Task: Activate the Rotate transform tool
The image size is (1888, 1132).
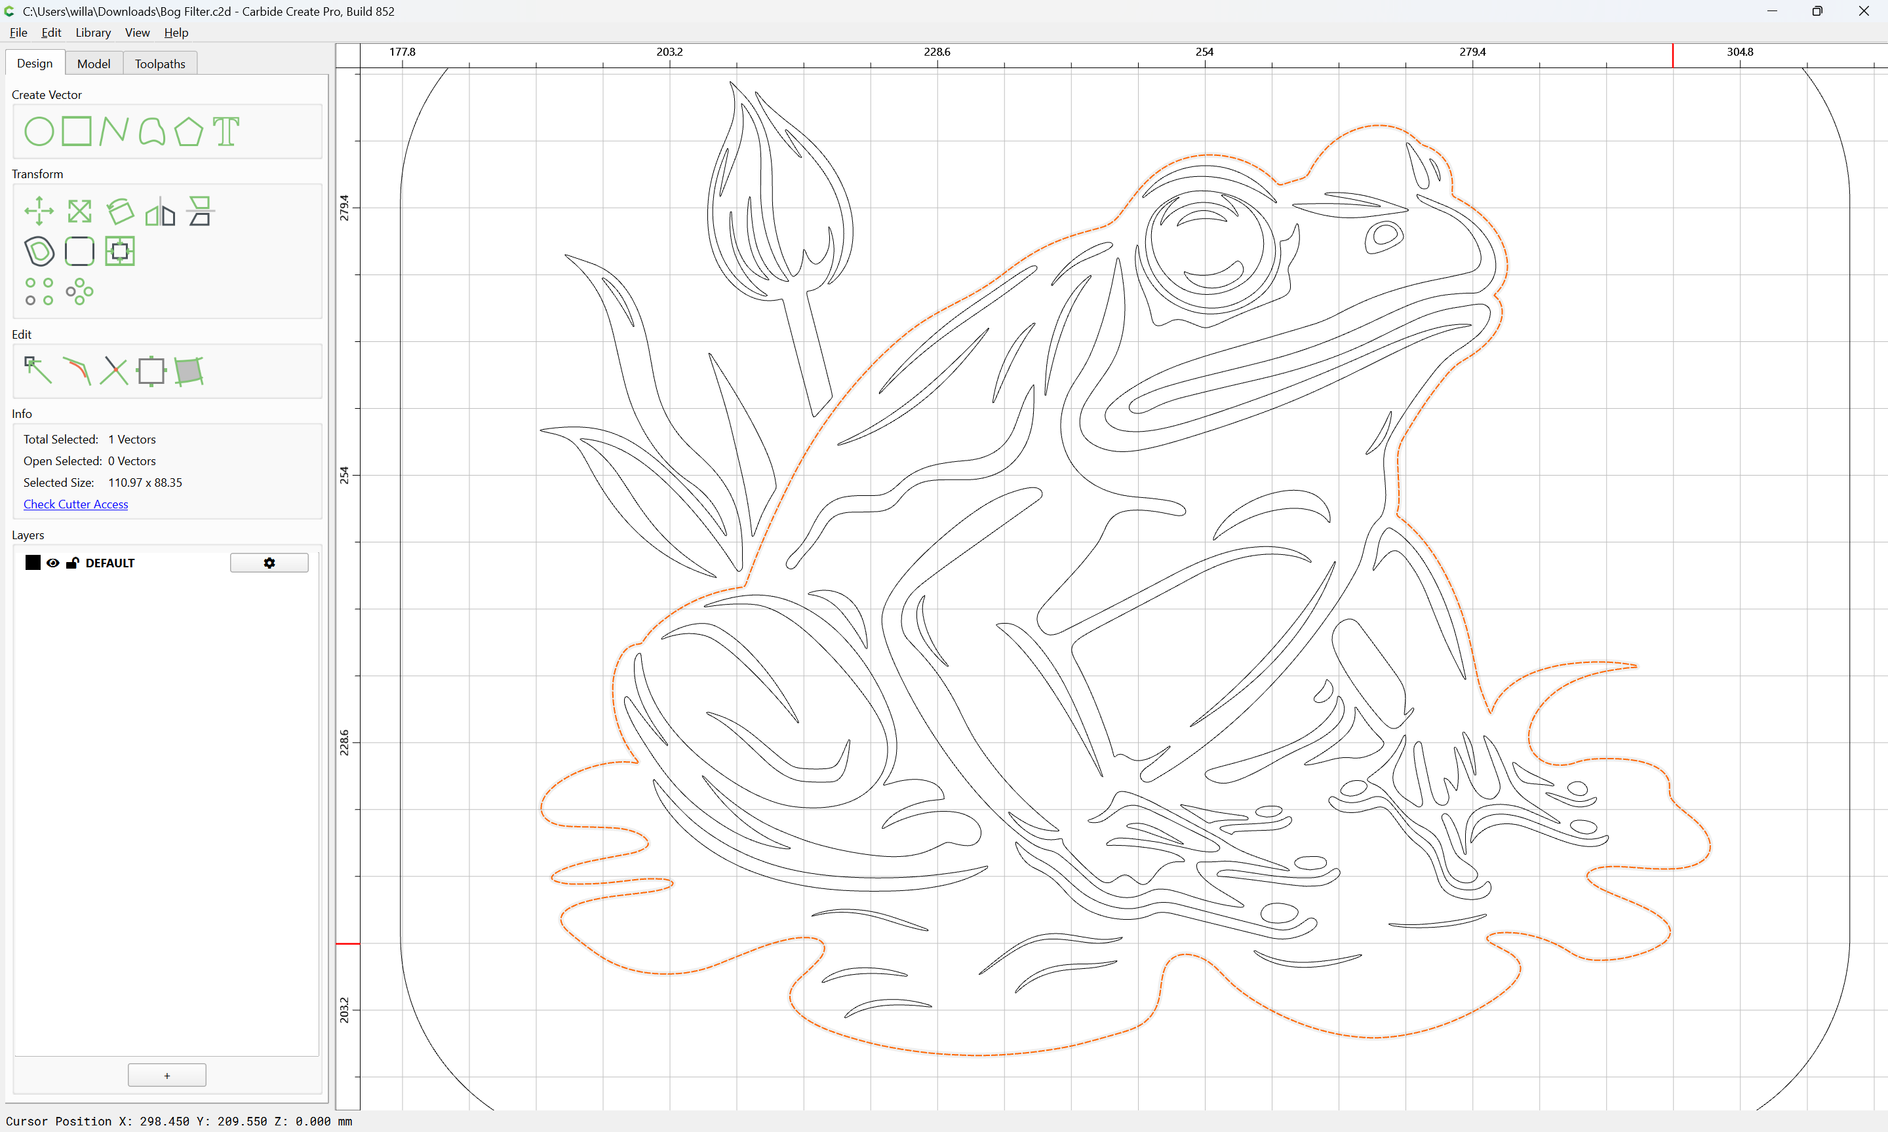Action: [x=120, y=212]
